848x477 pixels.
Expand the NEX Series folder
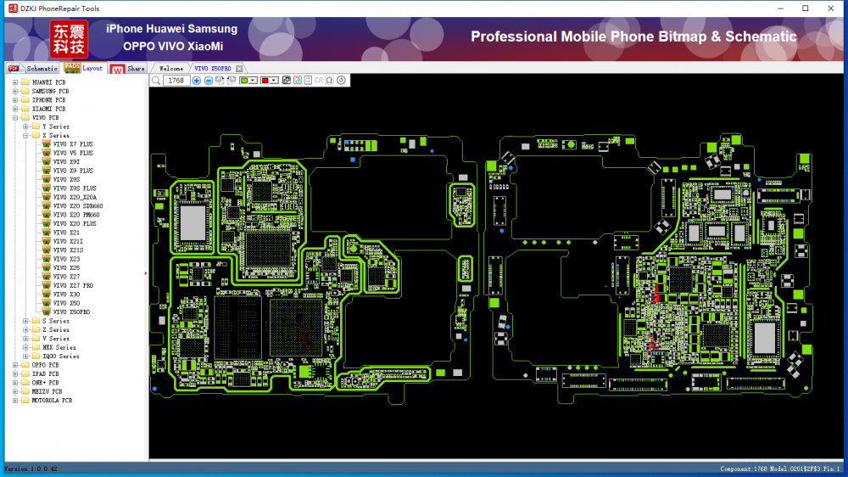click(x=25, y=348)
